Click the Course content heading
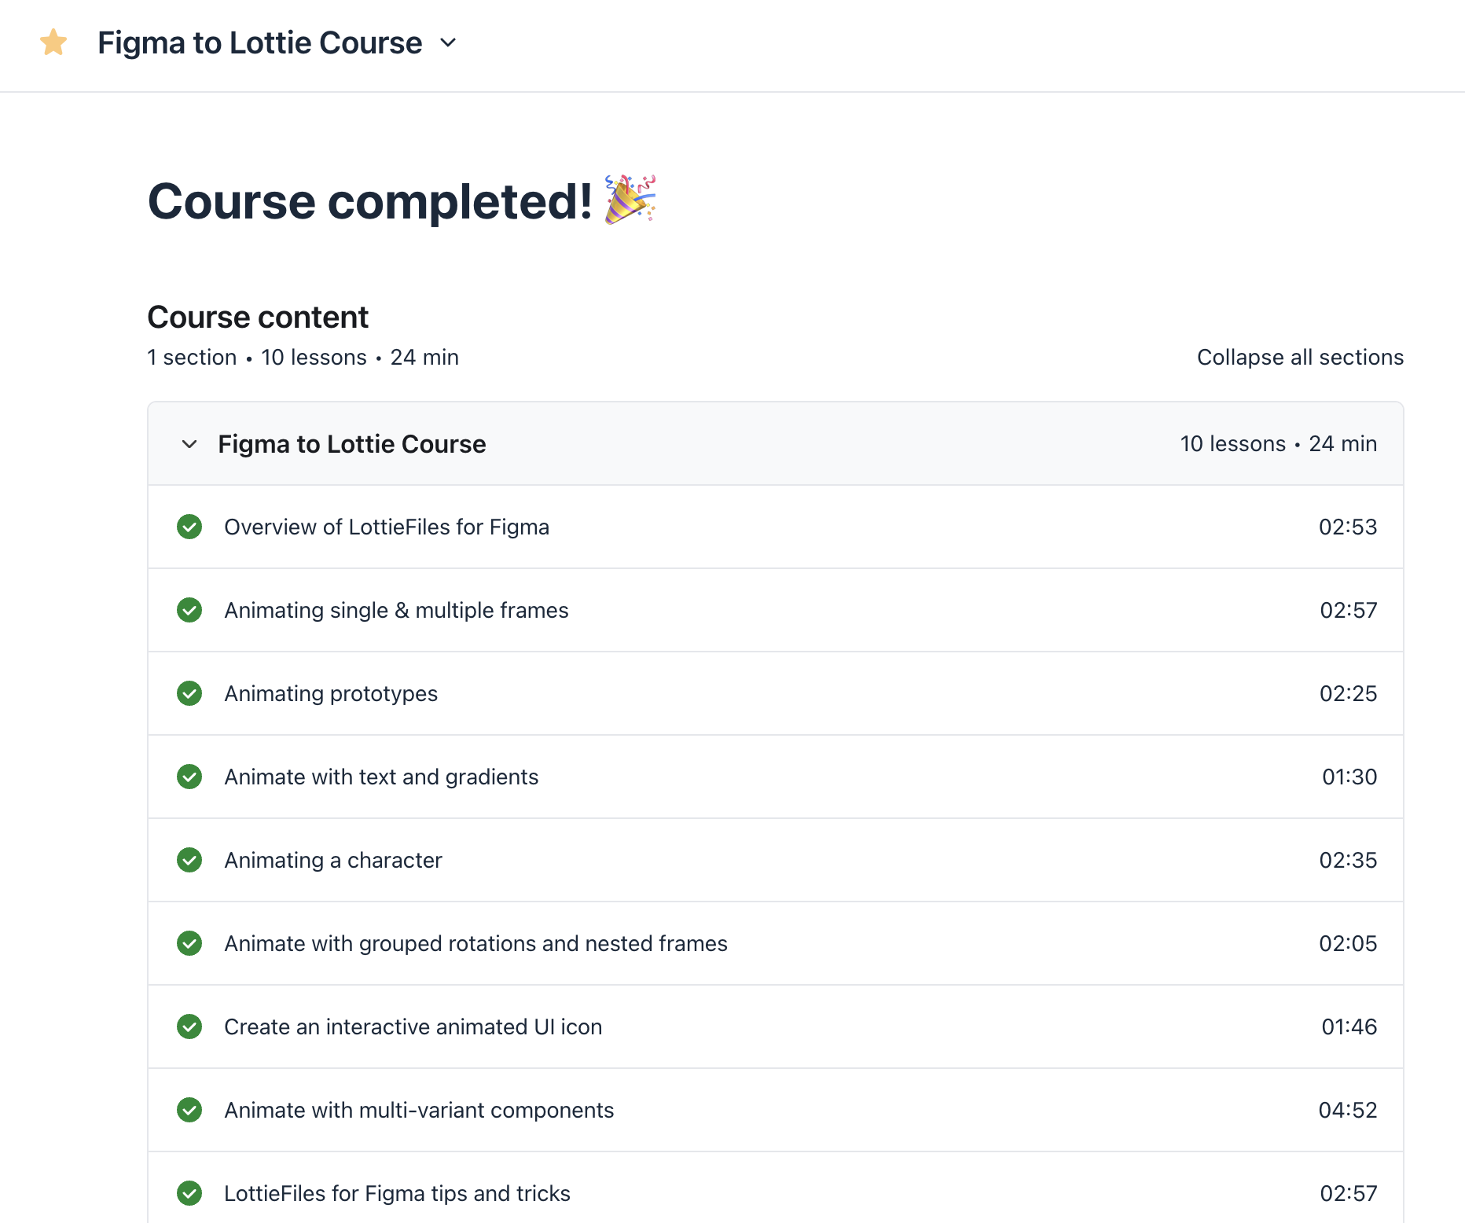This screenshot has width=1465, height=1223. [258, 317]
